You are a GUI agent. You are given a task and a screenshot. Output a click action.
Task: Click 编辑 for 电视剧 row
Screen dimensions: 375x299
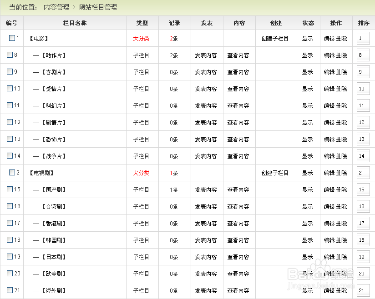point(329,173)
